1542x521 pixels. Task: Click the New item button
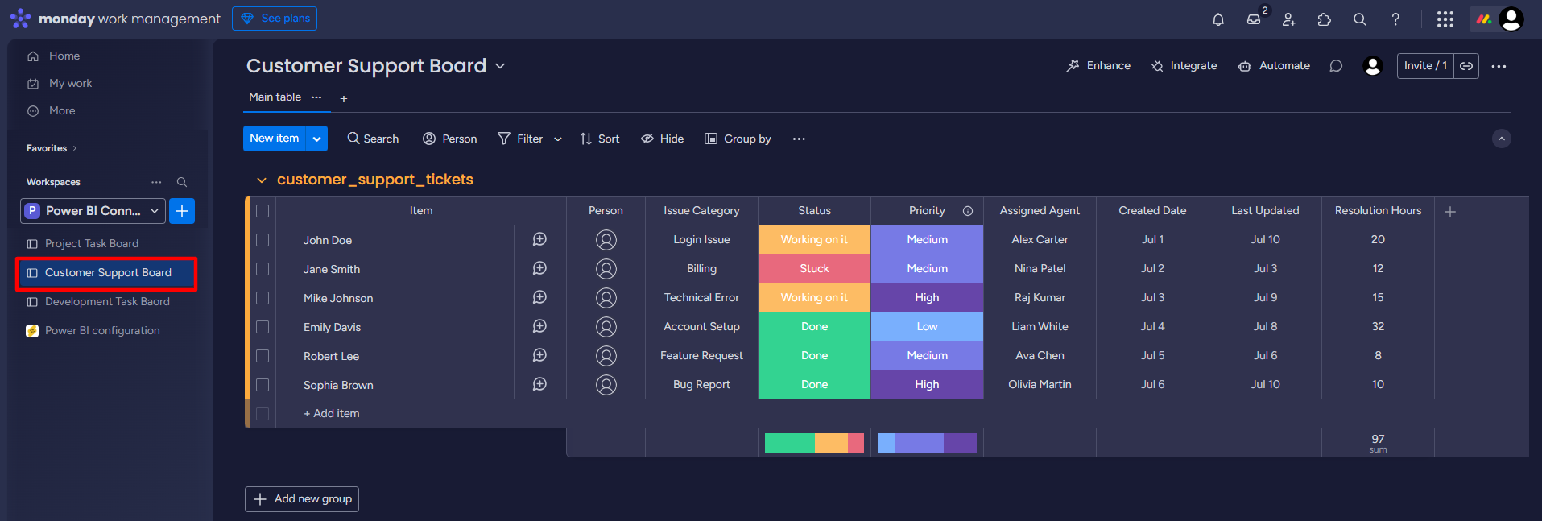[x=274, y=139]
